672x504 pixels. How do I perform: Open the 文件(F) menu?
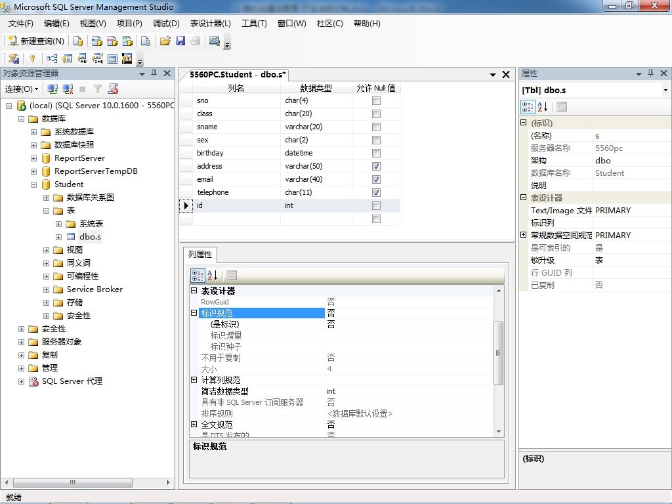(x=20, y=23)
